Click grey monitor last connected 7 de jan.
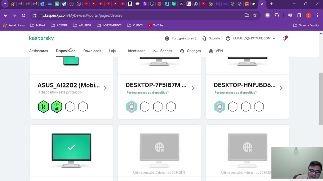The image size is (323, 181). coord(159,150)
